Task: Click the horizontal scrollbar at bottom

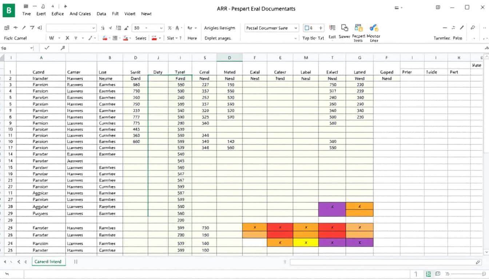Action: [386, 262]
